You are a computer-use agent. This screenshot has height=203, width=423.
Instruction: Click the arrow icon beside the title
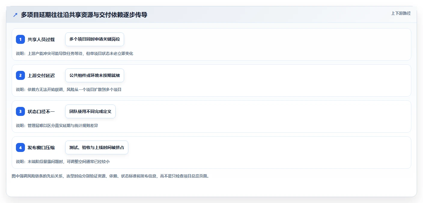(x=15, y=15)
